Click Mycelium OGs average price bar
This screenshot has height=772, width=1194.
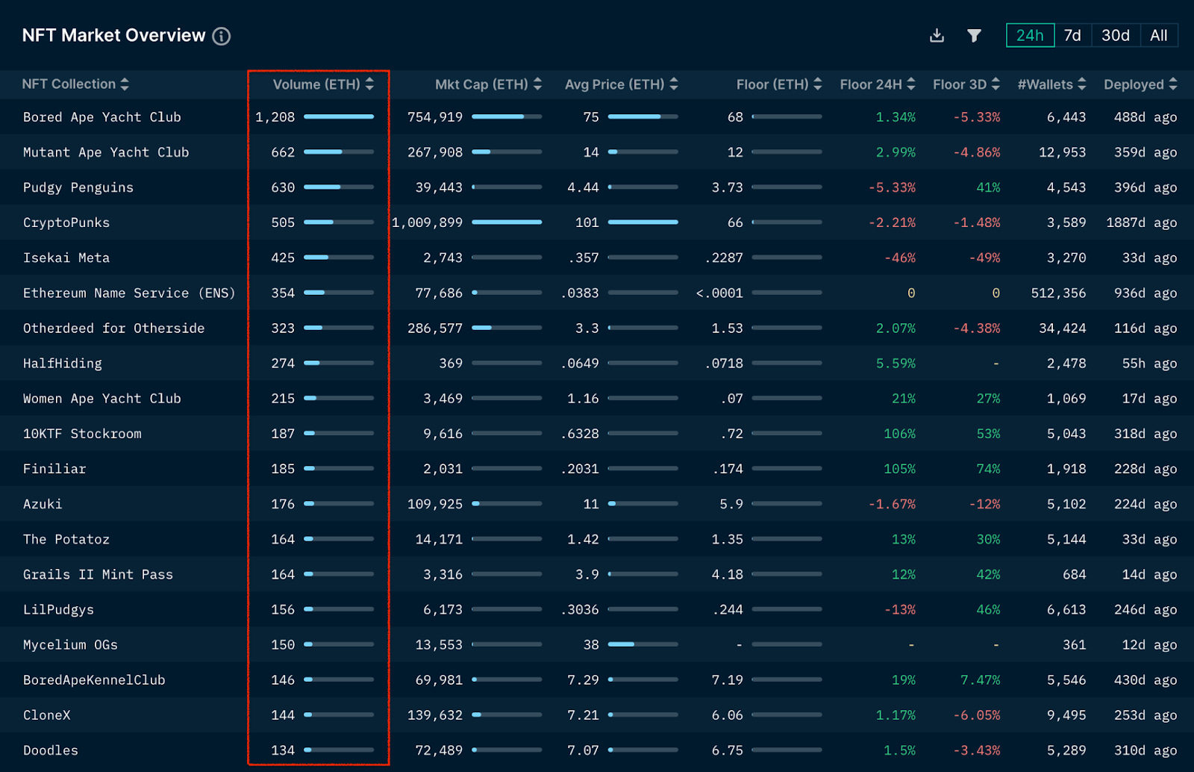click(643, 644)
